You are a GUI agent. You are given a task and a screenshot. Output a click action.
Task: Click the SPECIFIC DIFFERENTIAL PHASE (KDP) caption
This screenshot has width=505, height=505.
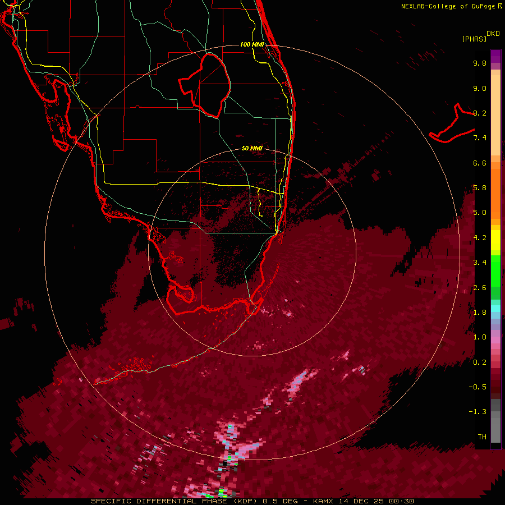point(176,501)
